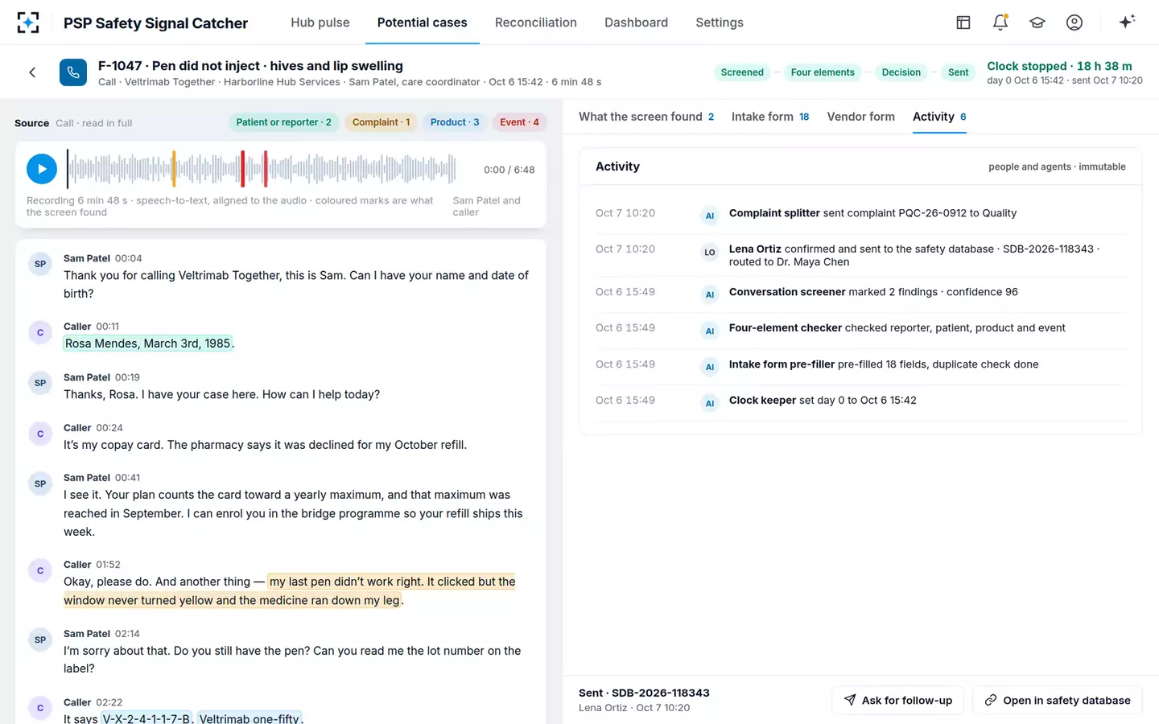The height and width of the screenshot is (724, 1159).
Task: Filter by the Event tag
Action: pyautogui.click(x=519, y=122)
